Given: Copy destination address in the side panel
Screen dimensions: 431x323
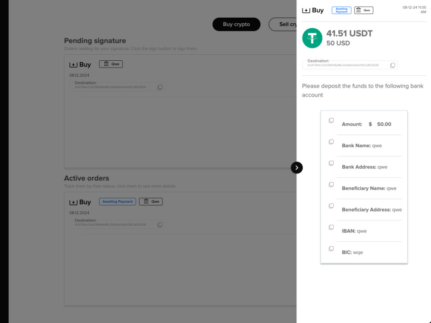Looking at the screenshot, I should [393, 65].
